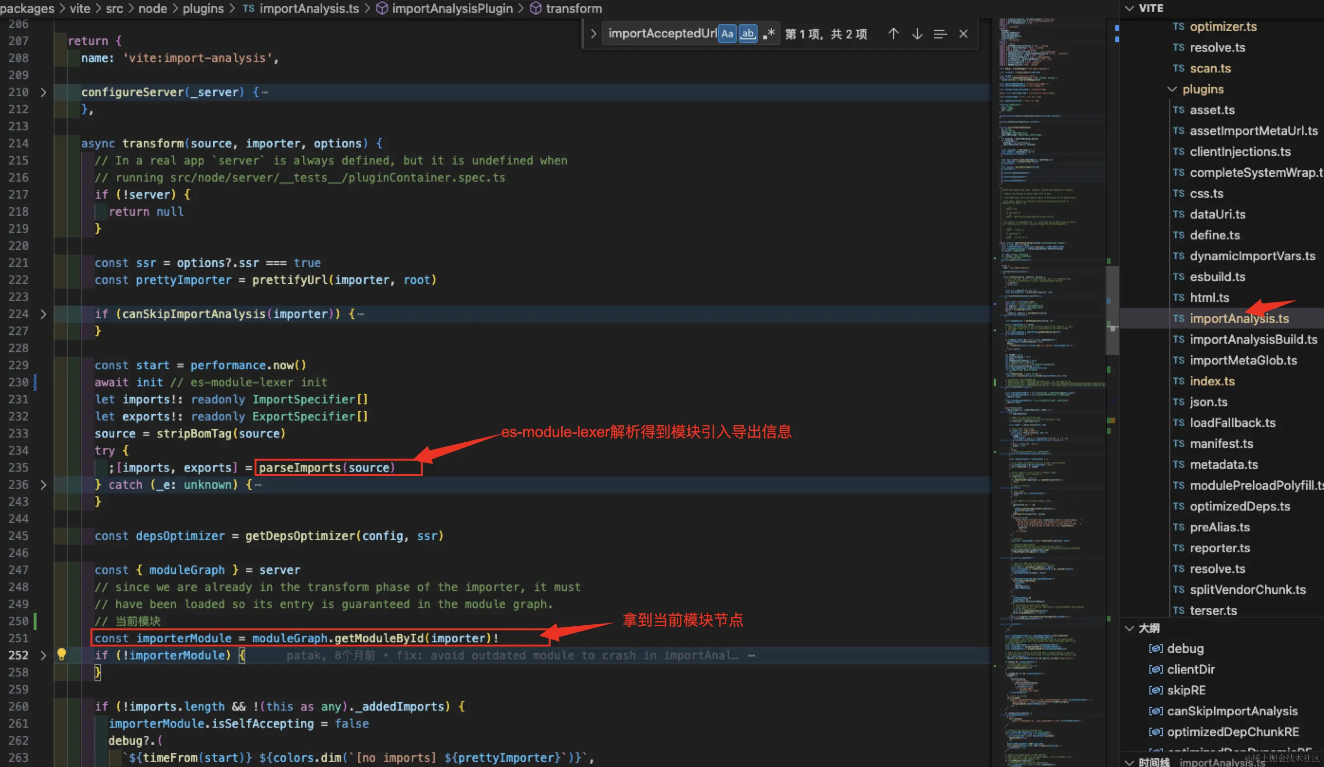Viewport: 1324px width, 767px height.
Task: Click the lightbulb quick-fix icon
Action: click(62, 654)
